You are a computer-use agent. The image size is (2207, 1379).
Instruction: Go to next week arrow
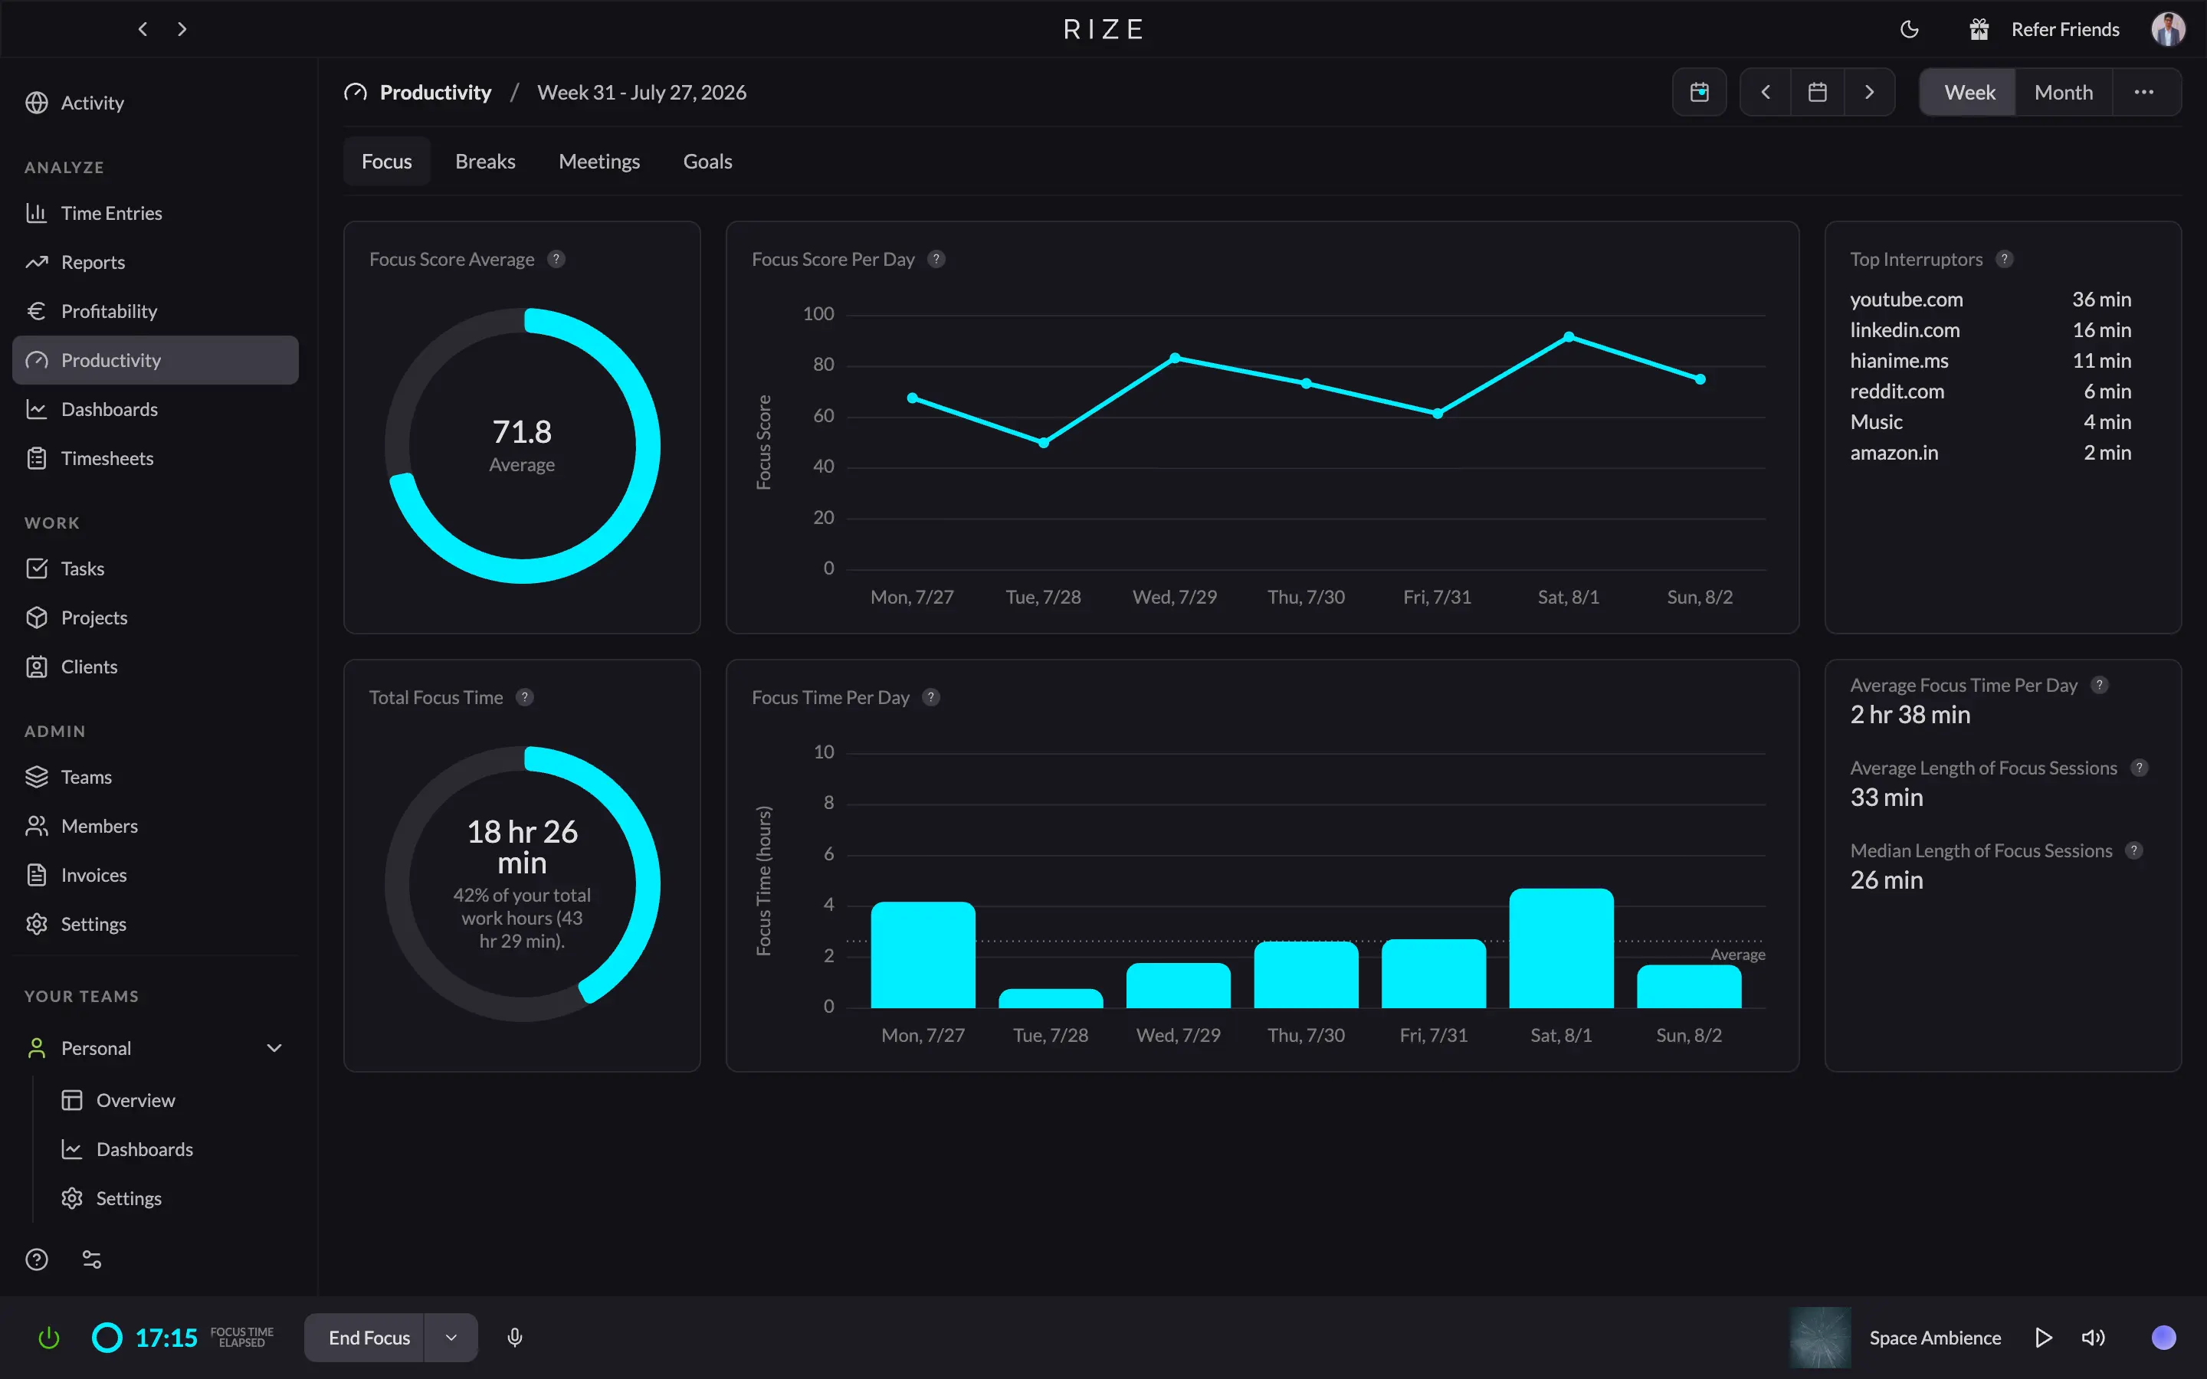[x=1870, y=92]
